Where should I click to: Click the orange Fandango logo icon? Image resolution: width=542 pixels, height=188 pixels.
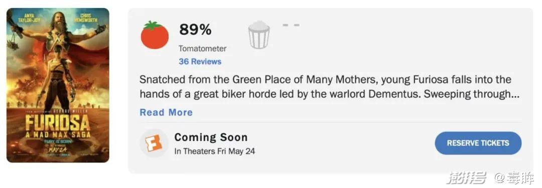(154, 143)
